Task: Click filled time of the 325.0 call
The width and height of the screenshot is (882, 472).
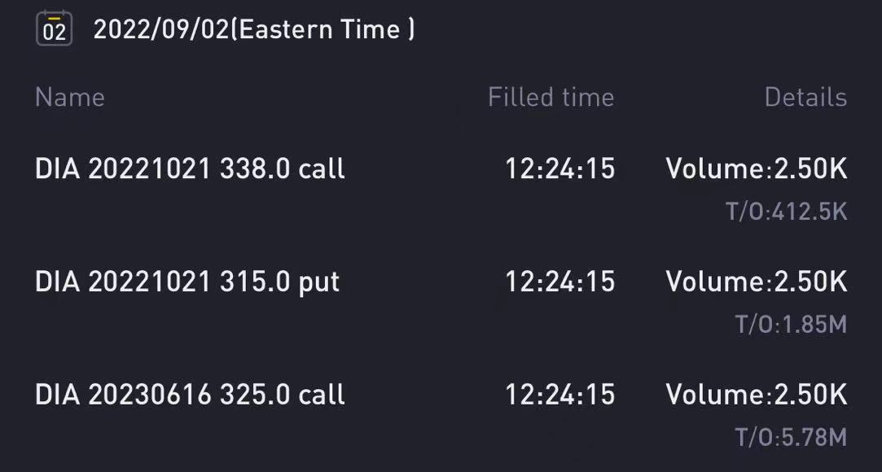Action: tap(559, 395)
